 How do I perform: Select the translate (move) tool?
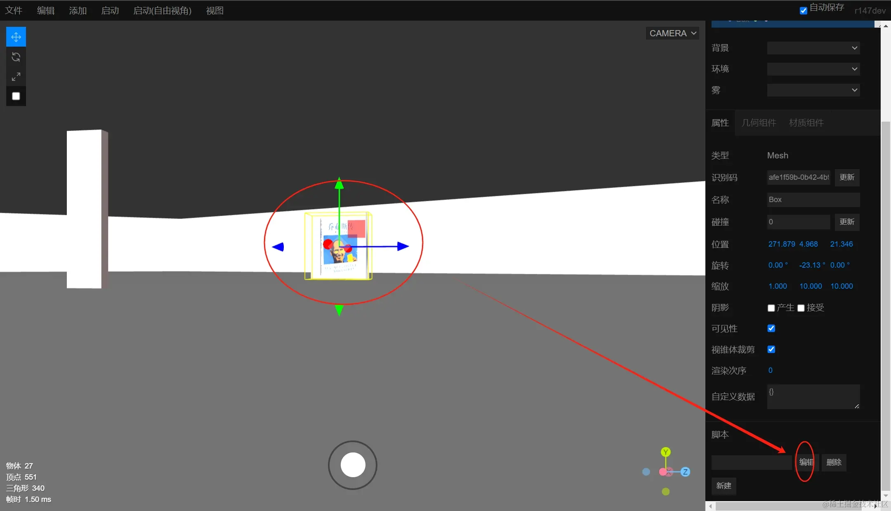pos(16,37)
